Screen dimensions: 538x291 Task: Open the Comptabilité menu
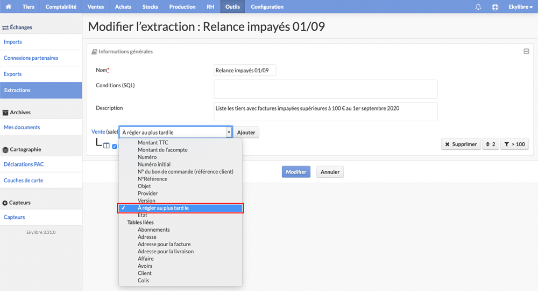click(61, 6)
